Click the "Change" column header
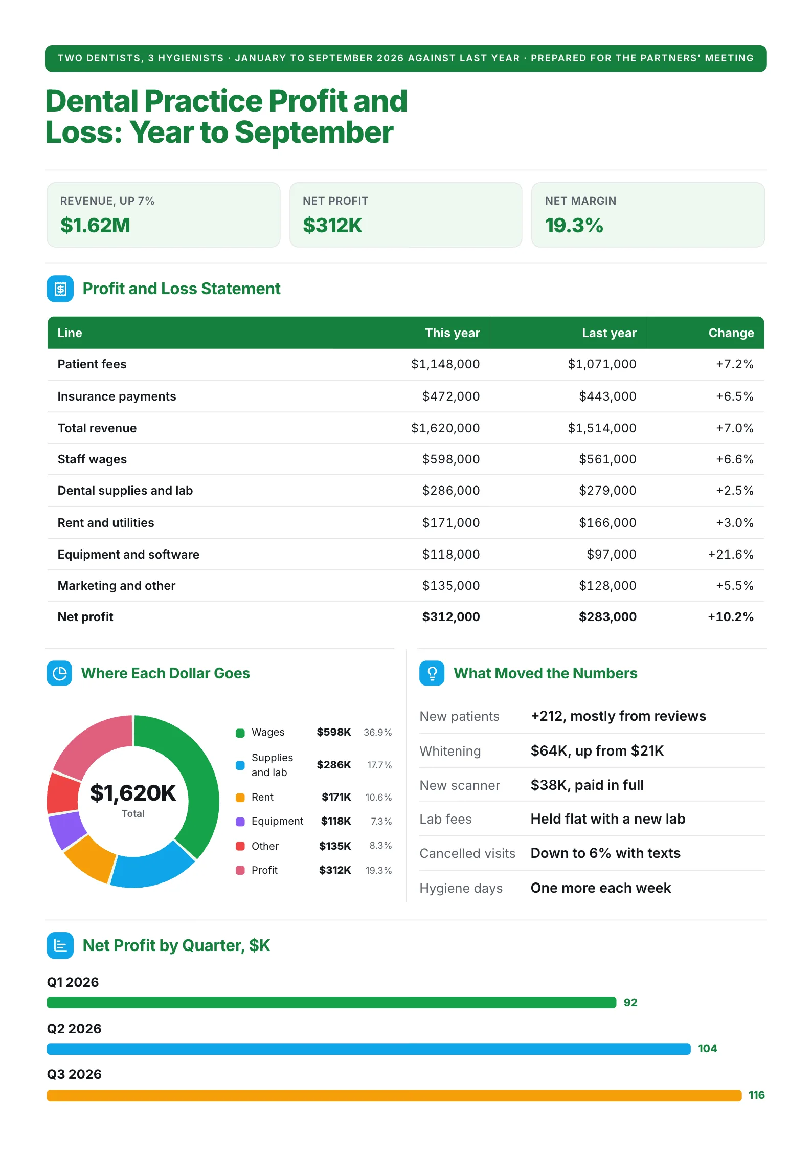The image size is (812, 1149). [731, 333]
